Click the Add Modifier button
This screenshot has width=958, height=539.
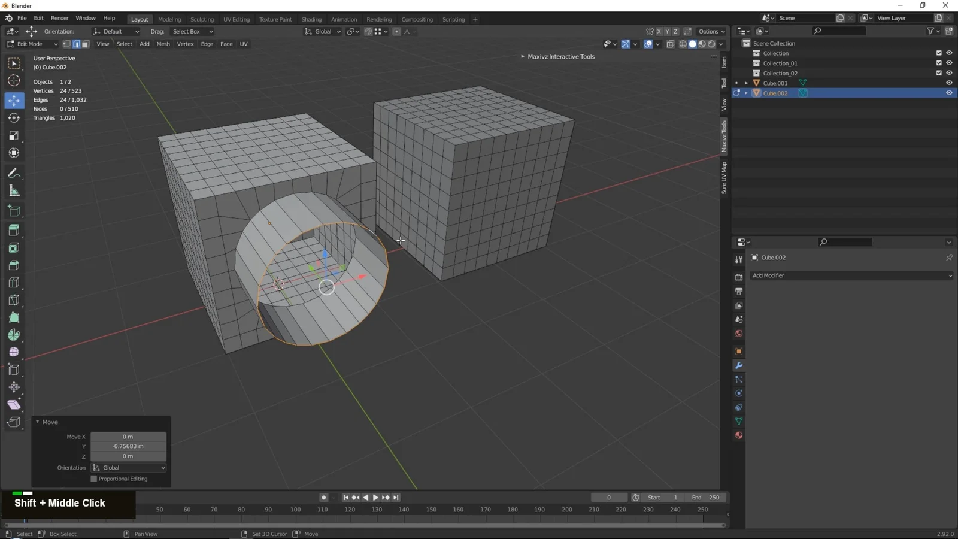pyautogui.click(x=850, y=275)
